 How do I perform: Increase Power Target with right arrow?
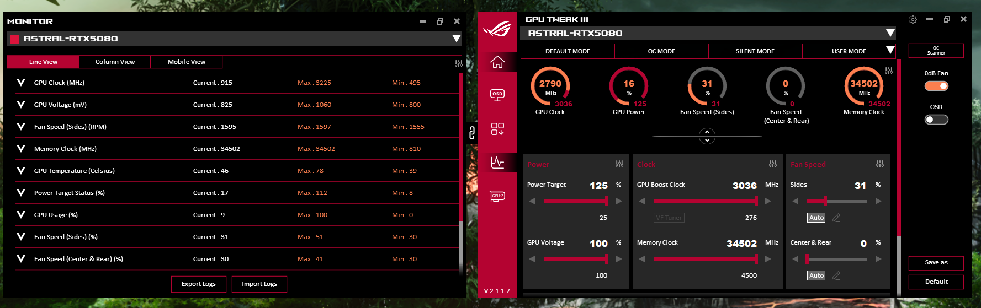619,201
